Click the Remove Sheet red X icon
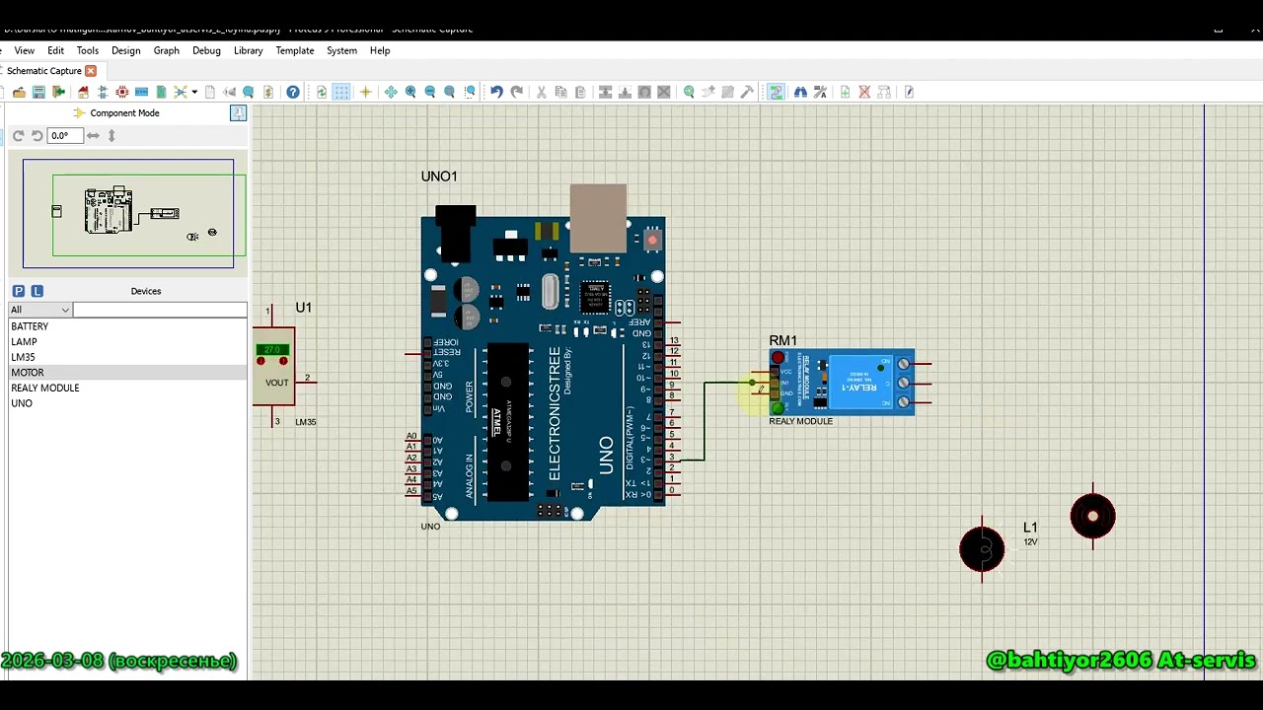This screenshot has width=1263, height=710. [864, 92]
